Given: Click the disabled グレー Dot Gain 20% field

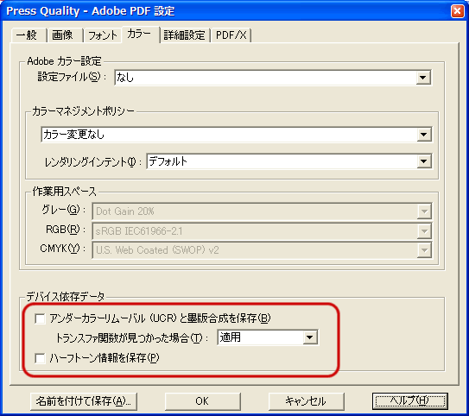Looking at the screenshot, I should tap(262, 211).
